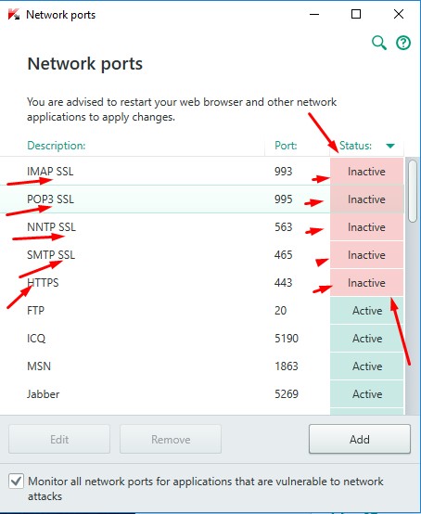The height and width of the screenshot is (514, 421).
Task: Click the Kaspersky logo in title bar
Action: pos(14,15)
